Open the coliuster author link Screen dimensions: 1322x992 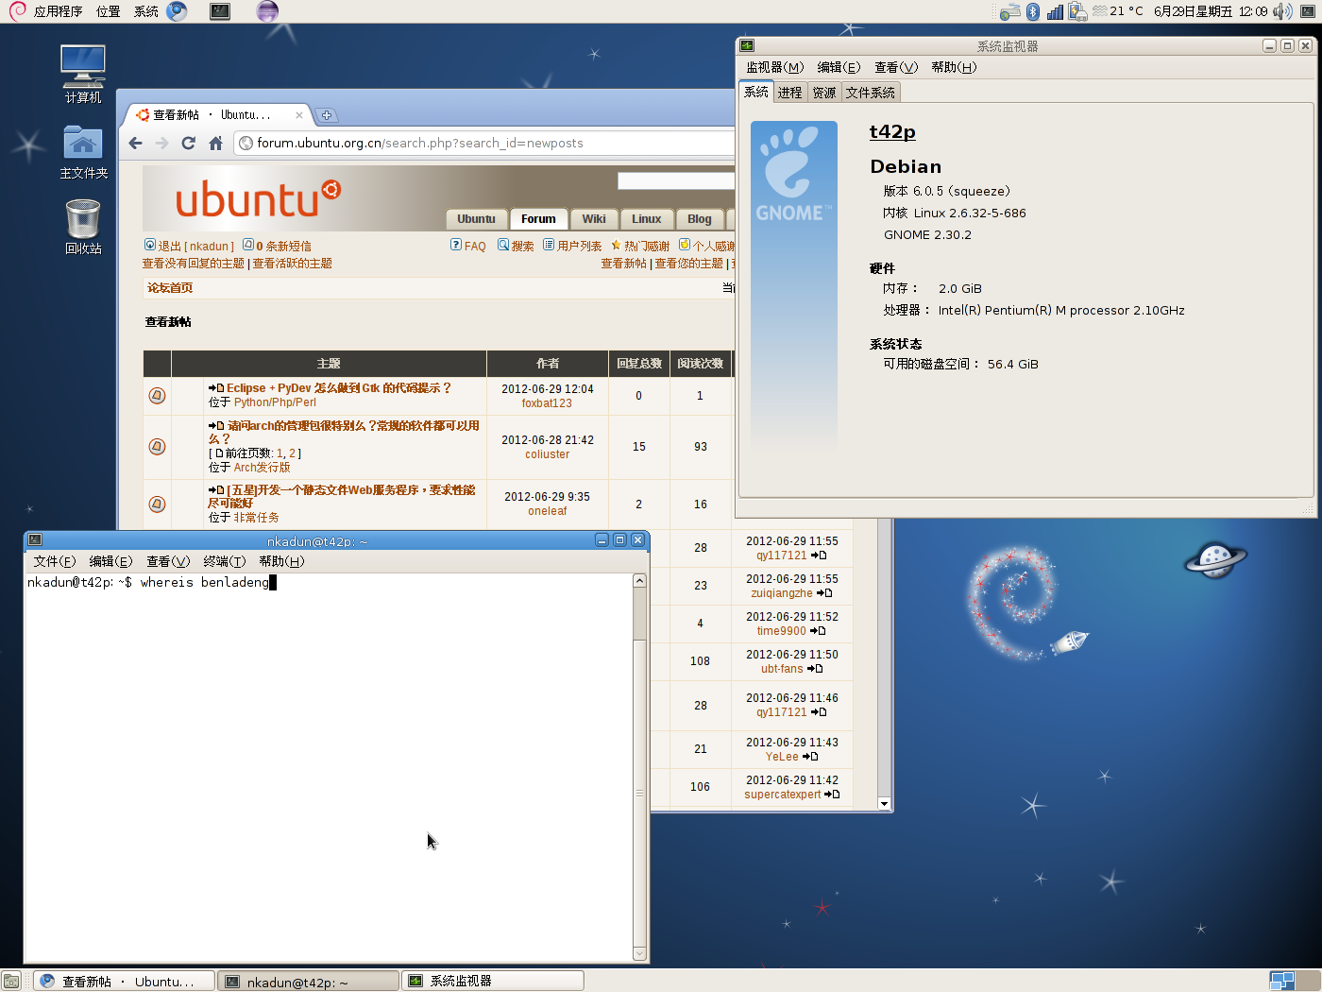point(548,454)
